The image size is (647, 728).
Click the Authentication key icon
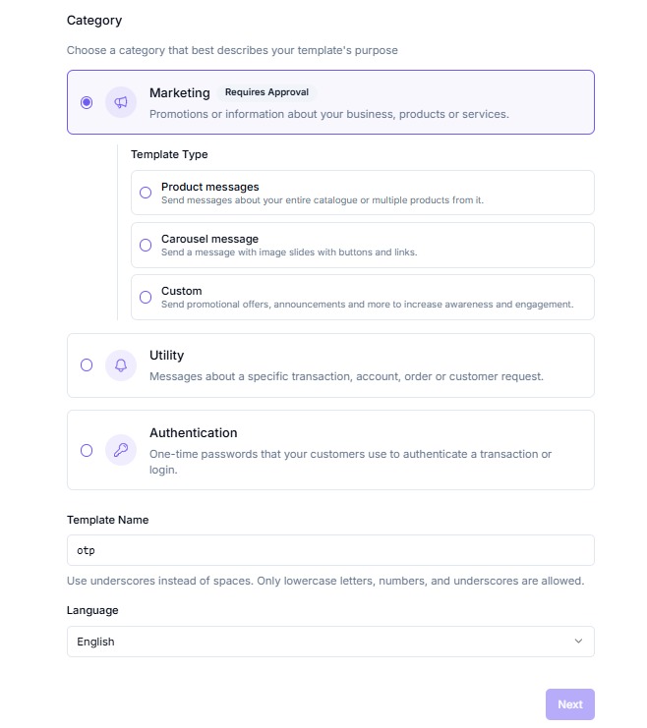[121, 450]
